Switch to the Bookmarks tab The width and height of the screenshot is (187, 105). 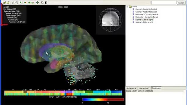point(156,88)
